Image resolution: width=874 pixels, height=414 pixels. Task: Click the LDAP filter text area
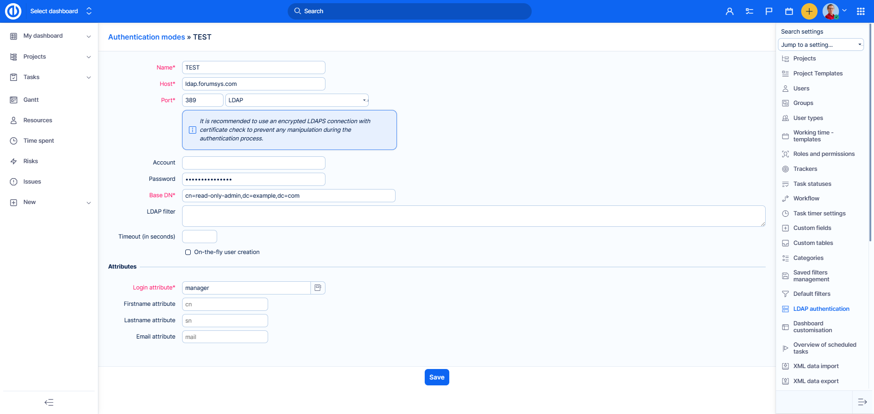click(473, 216)
